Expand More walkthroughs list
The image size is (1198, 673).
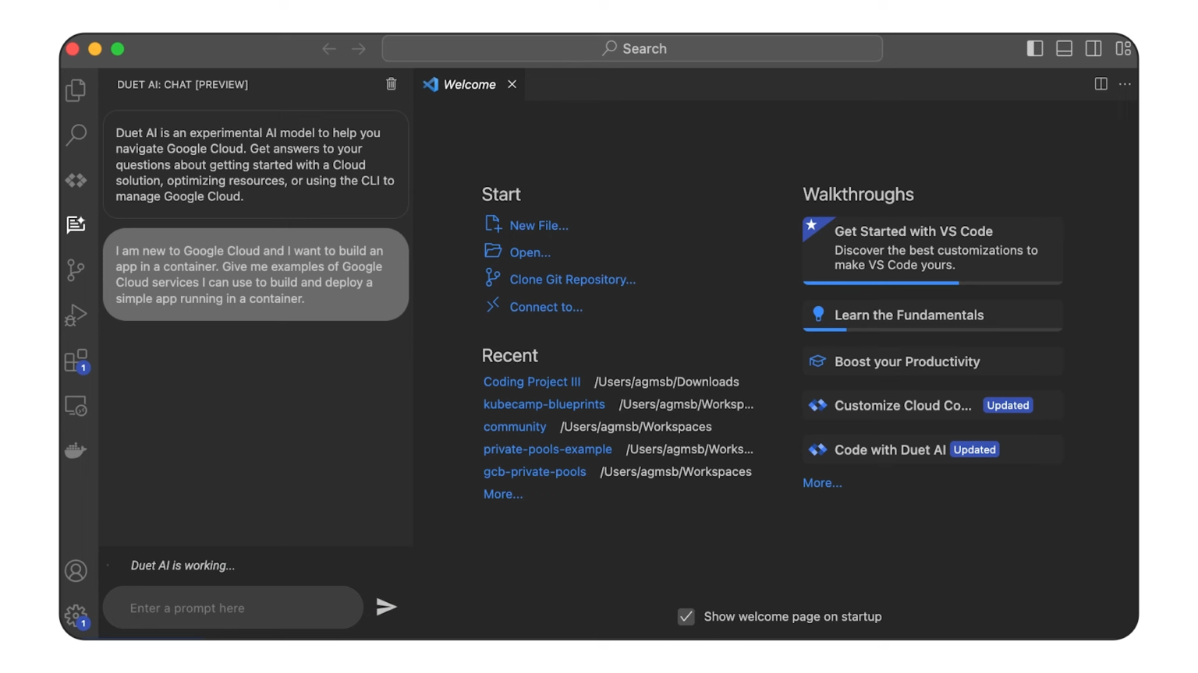point(822,483)
